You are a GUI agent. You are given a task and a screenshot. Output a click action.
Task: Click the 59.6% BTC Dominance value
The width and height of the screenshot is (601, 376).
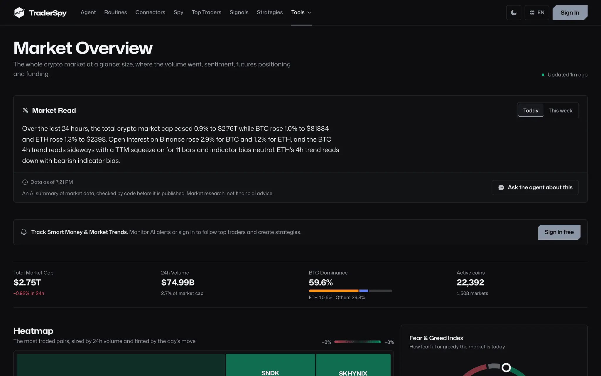point(321,283)
